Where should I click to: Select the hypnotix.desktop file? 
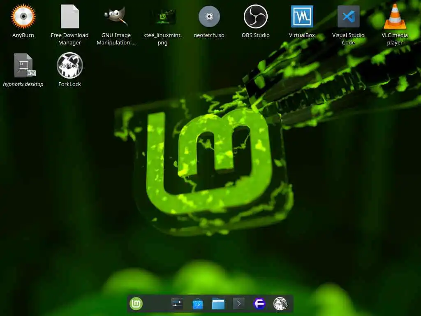click(x=25, y=65)
